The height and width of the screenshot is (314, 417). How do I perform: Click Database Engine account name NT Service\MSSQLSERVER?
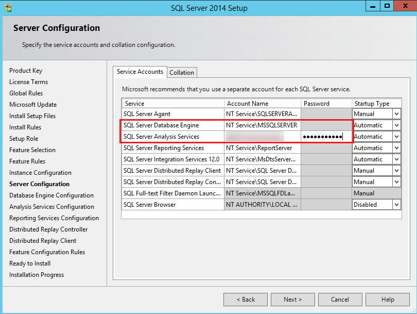pos(263,125)
